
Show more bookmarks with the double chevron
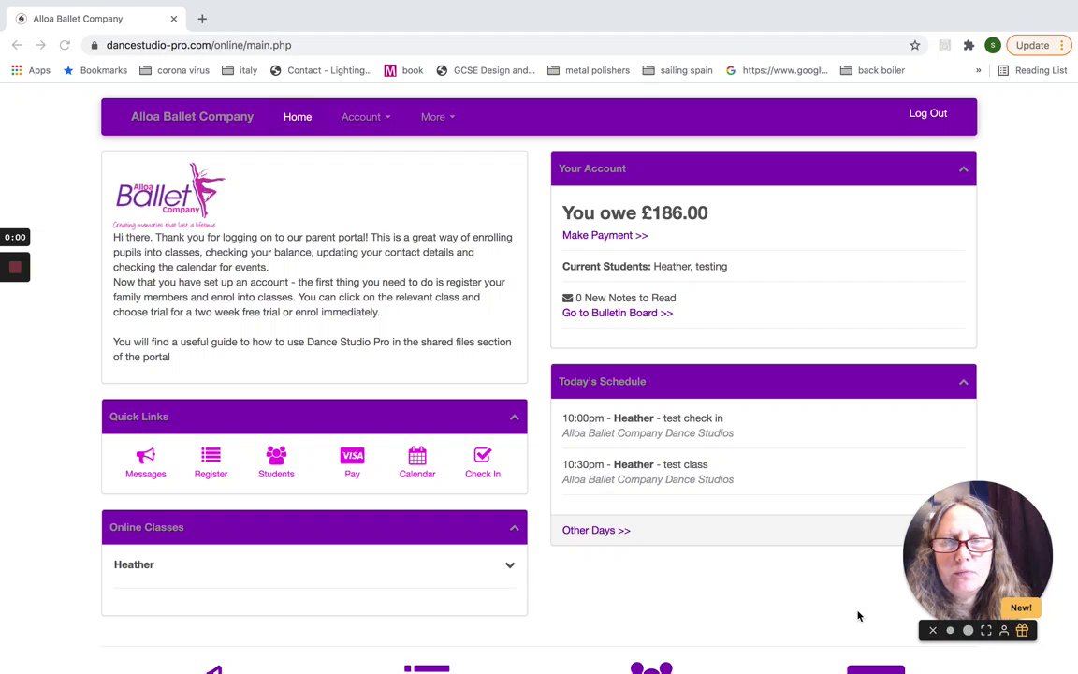point(978,70)
